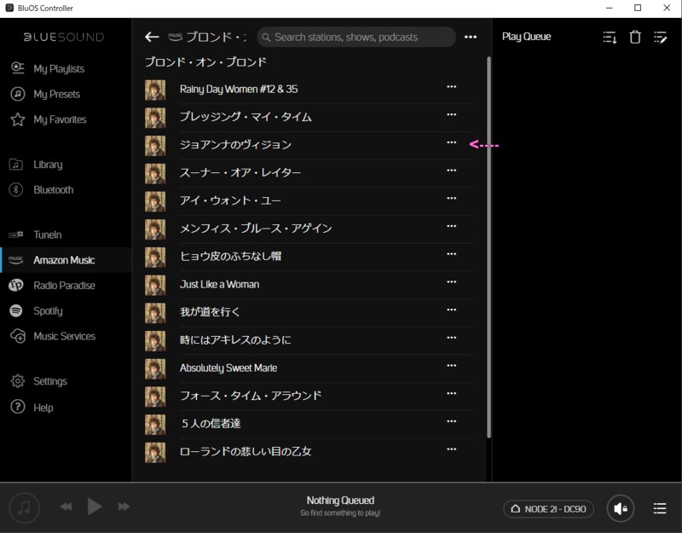Open the header three-dot menu beside search
Viewport: 682px width, 533px height.
(x=471, y=37)
